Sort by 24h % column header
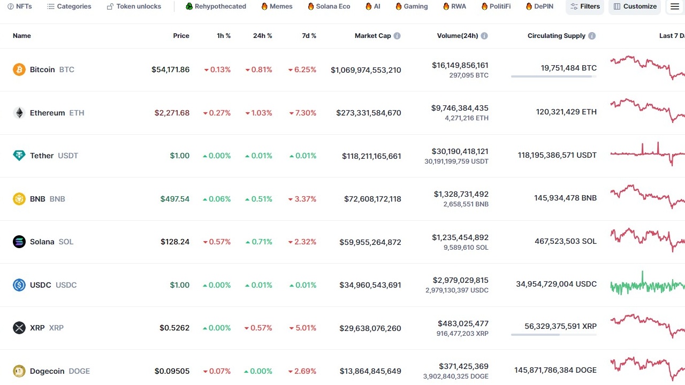Viewport: 685px width, 385px height. [x=262, y=36]
